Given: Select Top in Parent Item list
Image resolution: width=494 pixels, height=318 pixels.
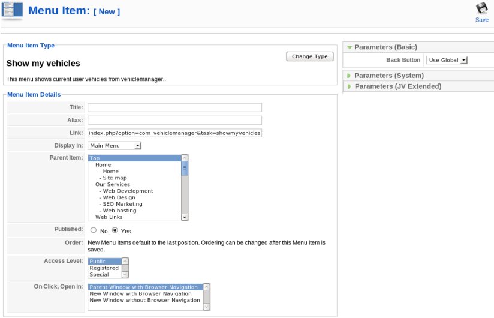Looking at the screenshot, I should coord(134,158).
